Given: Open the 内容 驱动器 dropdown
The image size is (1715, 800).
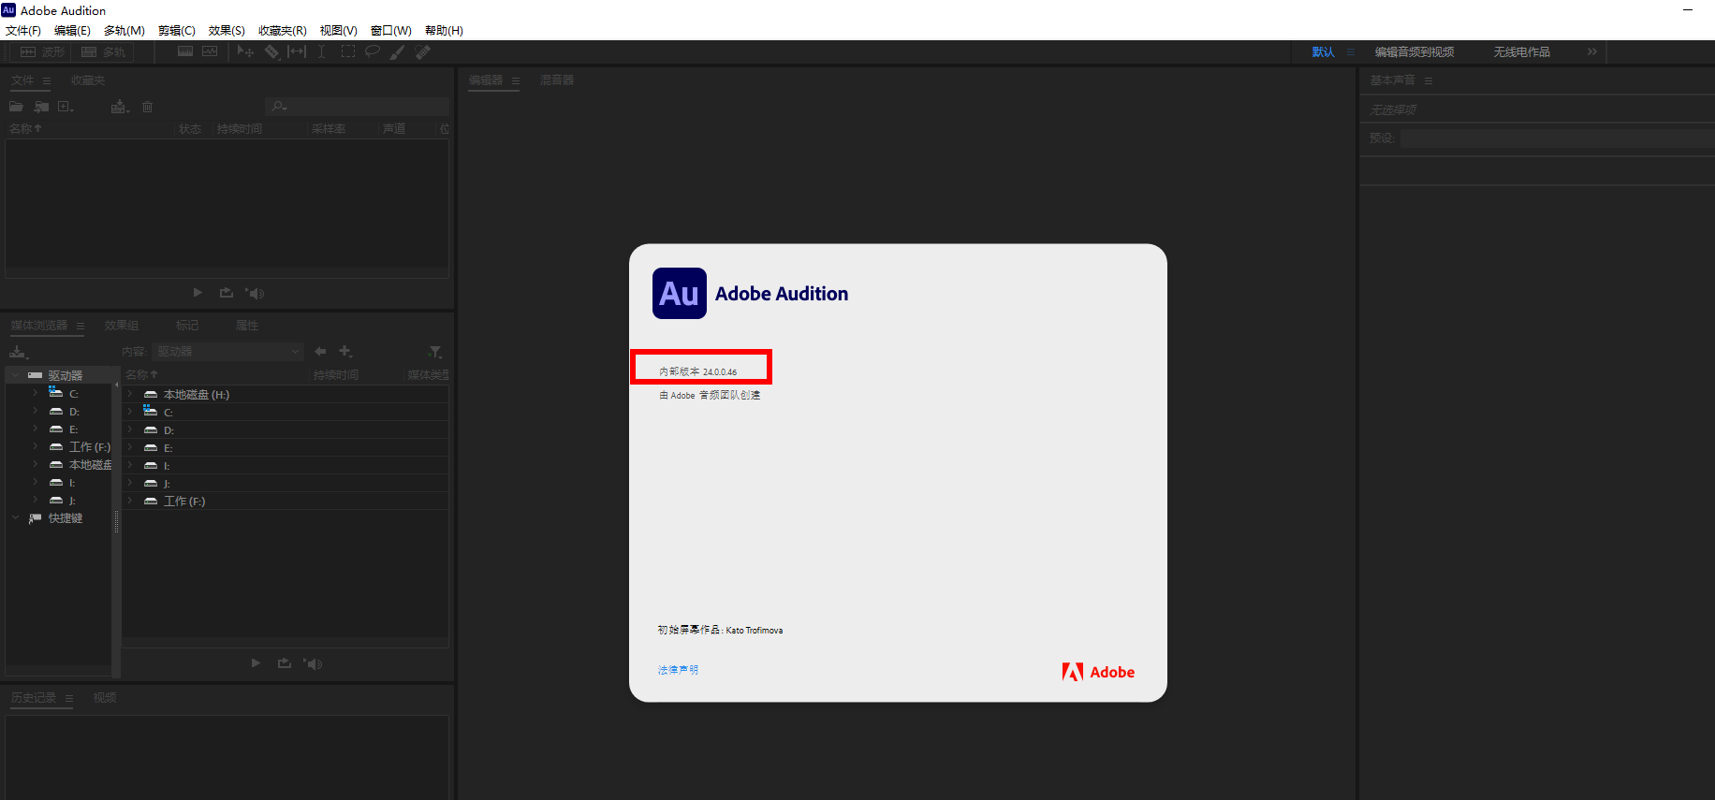Looking at the screenshot, I should pyautogui.click(x=228, y=352).
